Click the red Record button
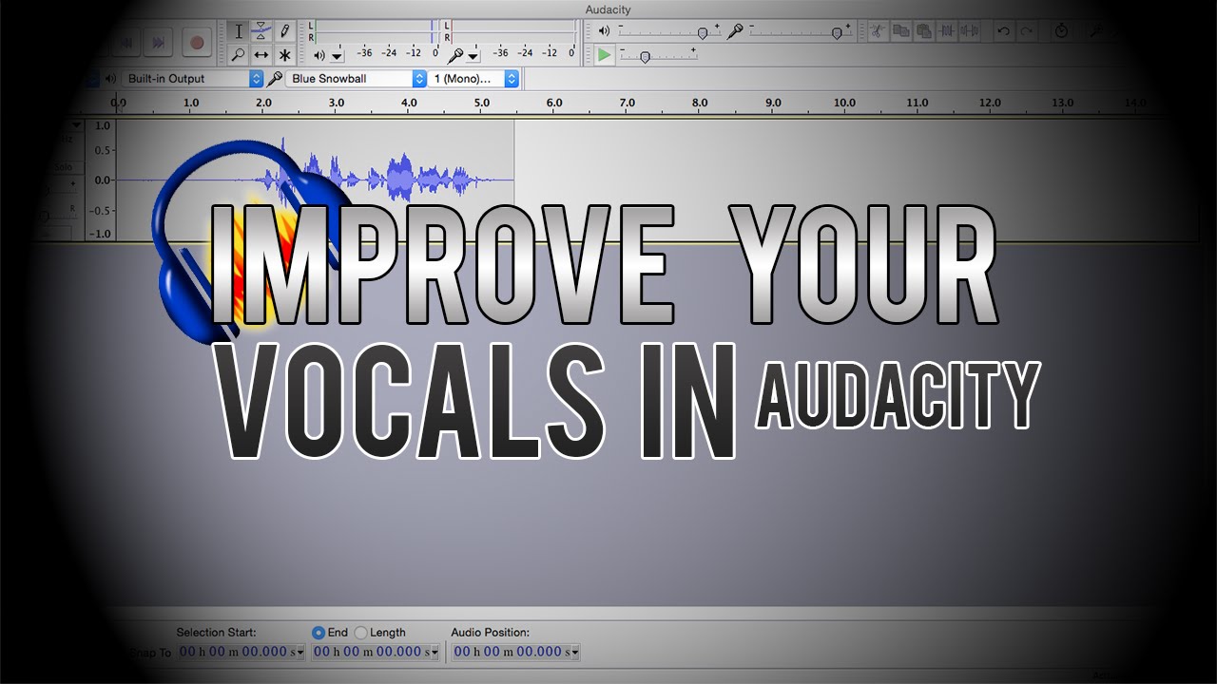1217x684 pixels. coord(197,42)
